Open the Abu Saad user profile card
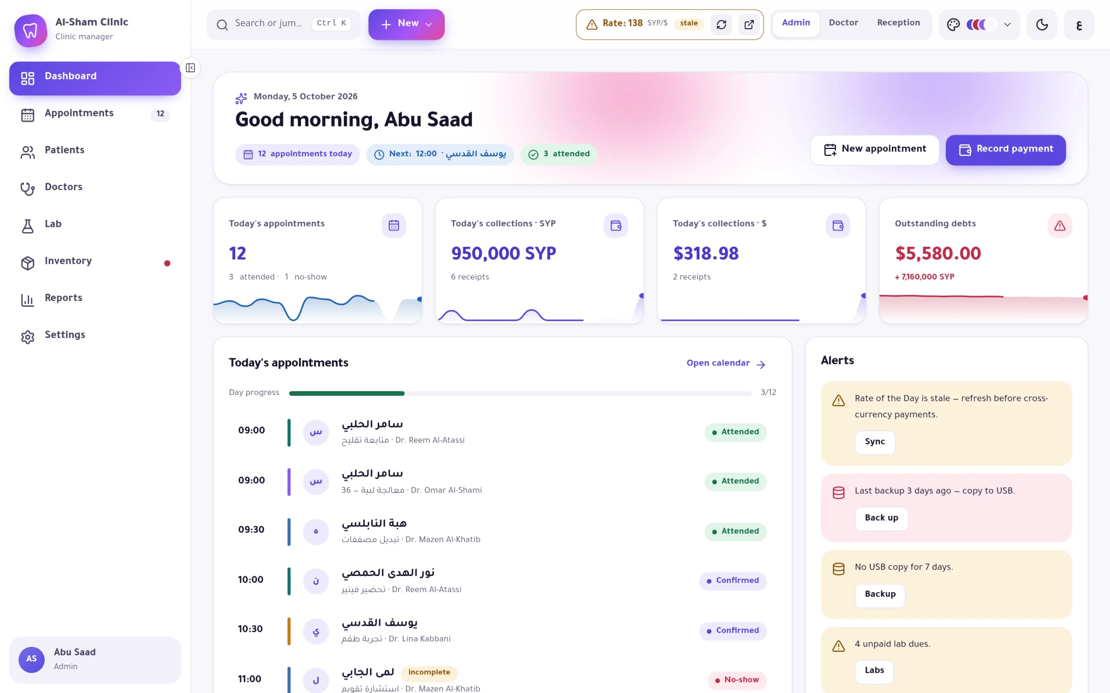 [x=95, y=660]
